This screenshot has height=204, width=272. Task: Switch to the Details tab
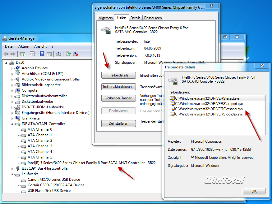(x=136, y=18)
